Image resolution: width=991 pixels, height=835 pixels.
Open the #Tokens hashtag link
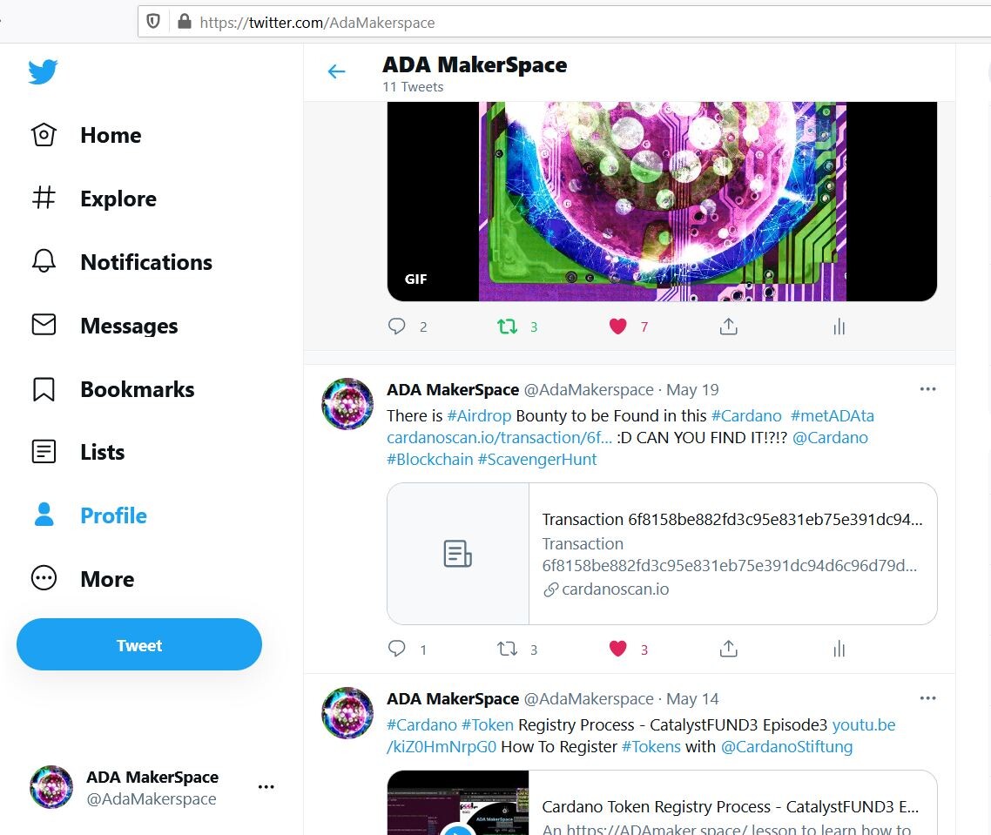[x=651, y=746]
